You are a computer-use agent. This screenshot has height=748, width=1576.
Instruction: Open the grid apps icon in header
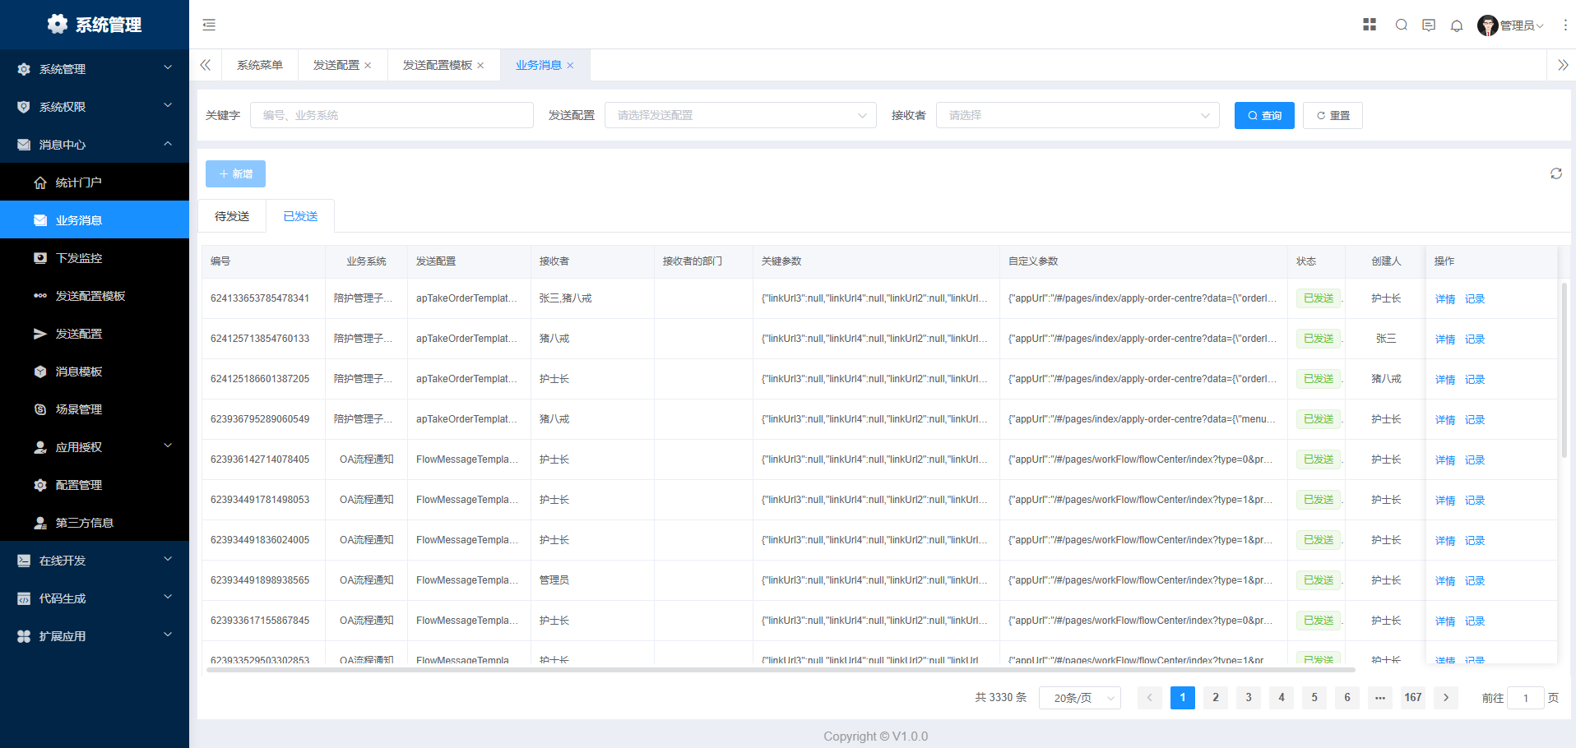[x=1370, y=25]
